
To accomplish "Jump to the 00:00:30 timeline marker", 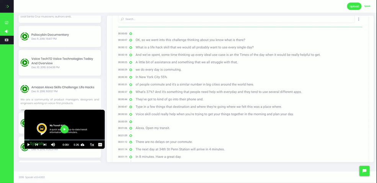I will click(x=131, y=77).
